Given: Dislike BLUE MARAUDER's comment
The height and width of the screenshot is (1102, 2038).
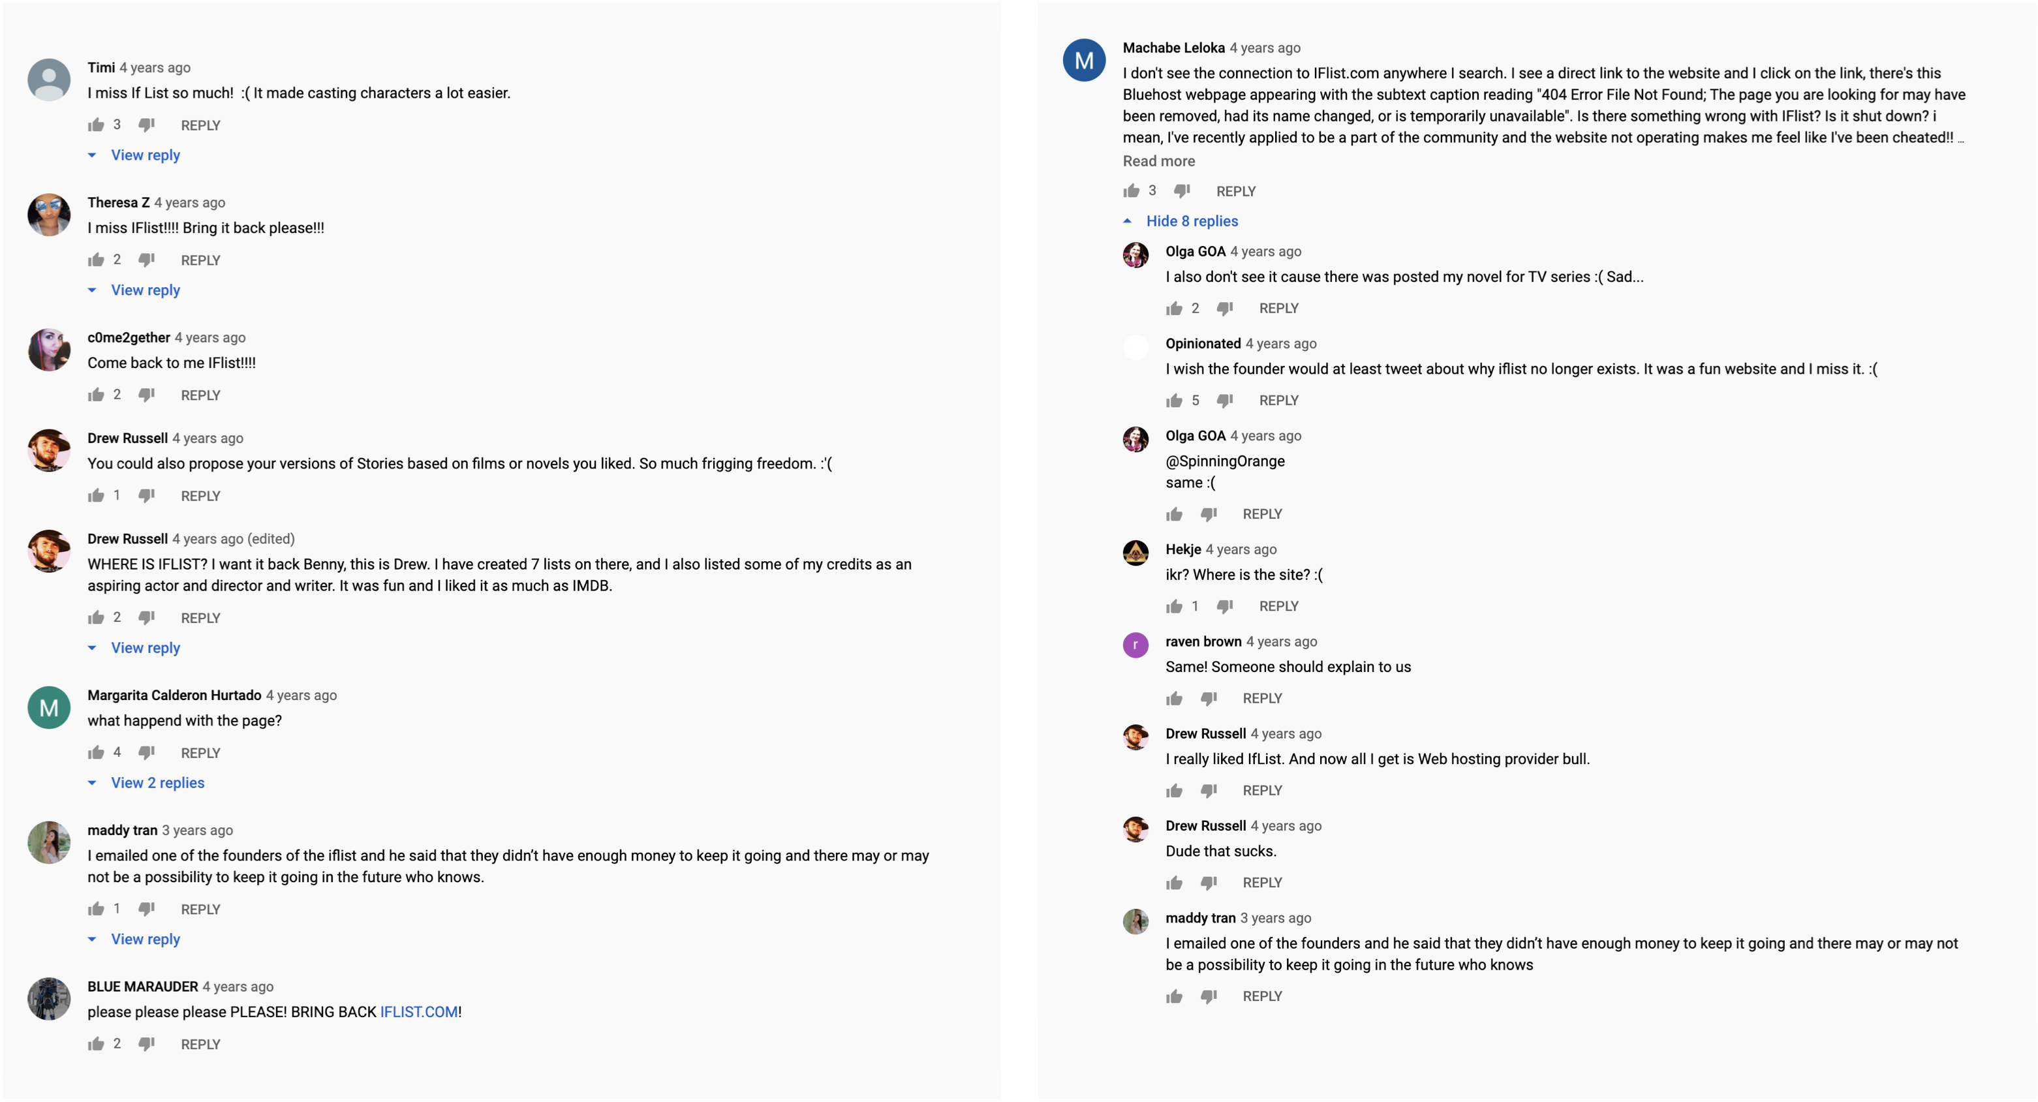Looking at the screenshot, I should click(146, 1044).
